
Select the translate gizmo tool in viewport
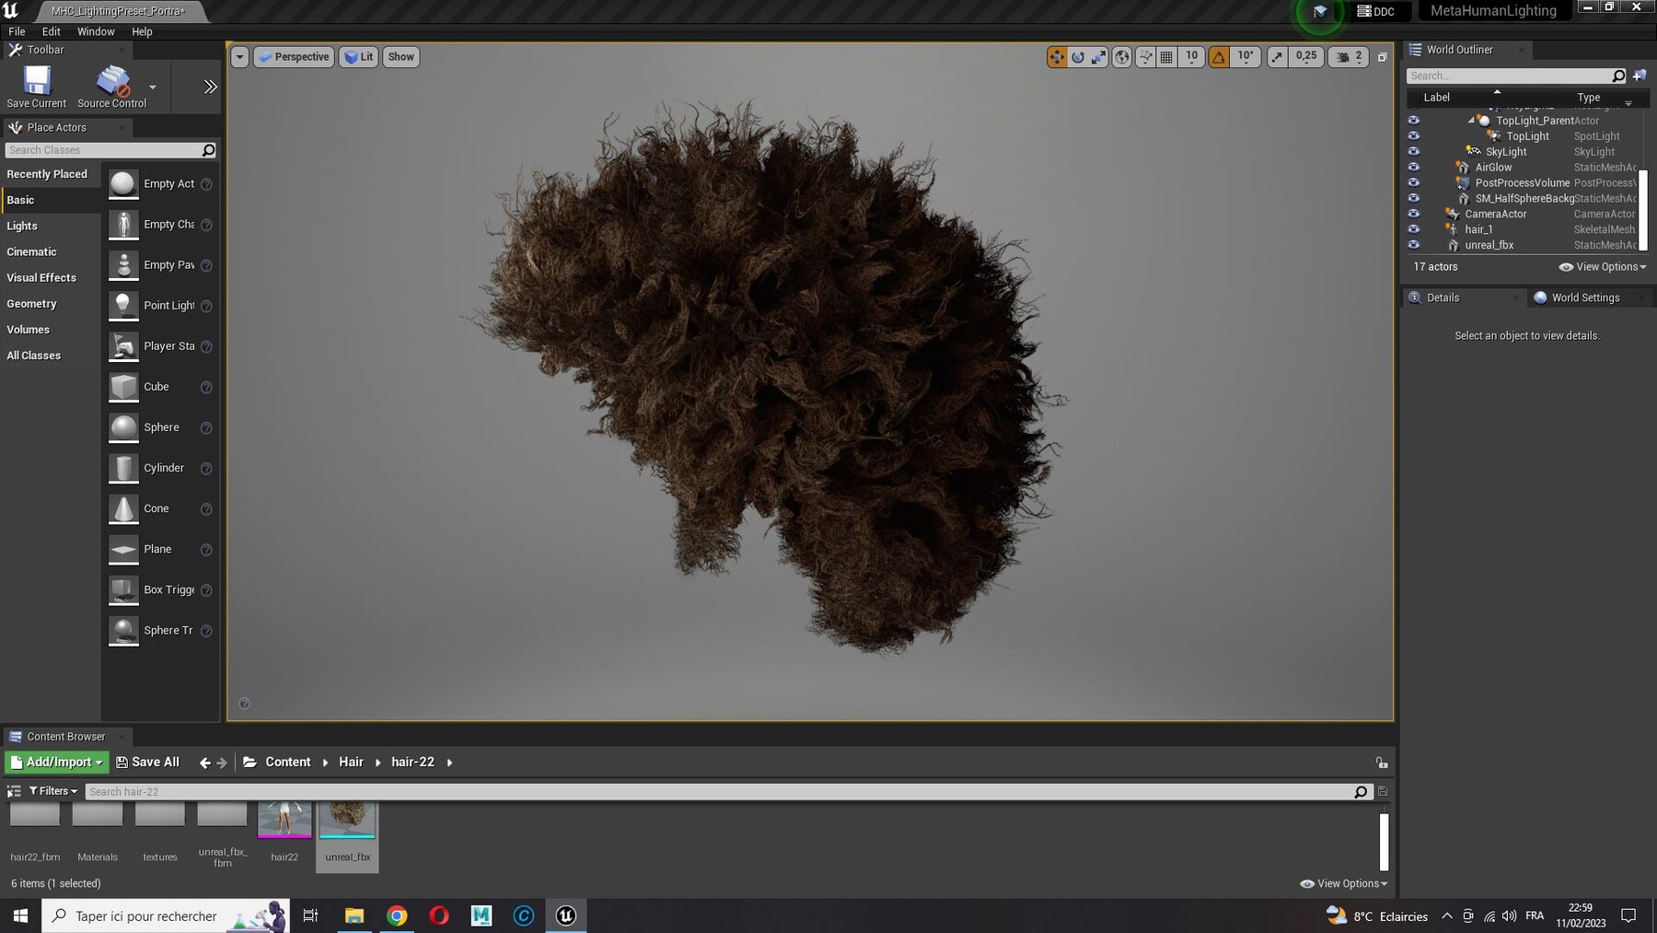[1056, 57]
